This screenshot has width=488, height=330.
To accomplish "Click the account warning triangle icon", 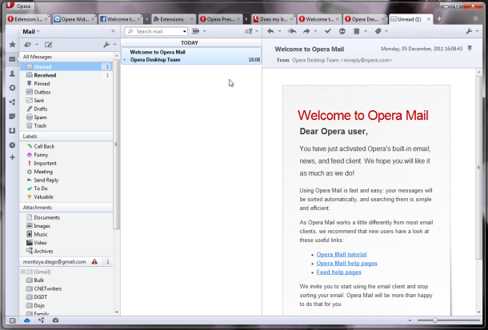I will [x=94, y=261].
